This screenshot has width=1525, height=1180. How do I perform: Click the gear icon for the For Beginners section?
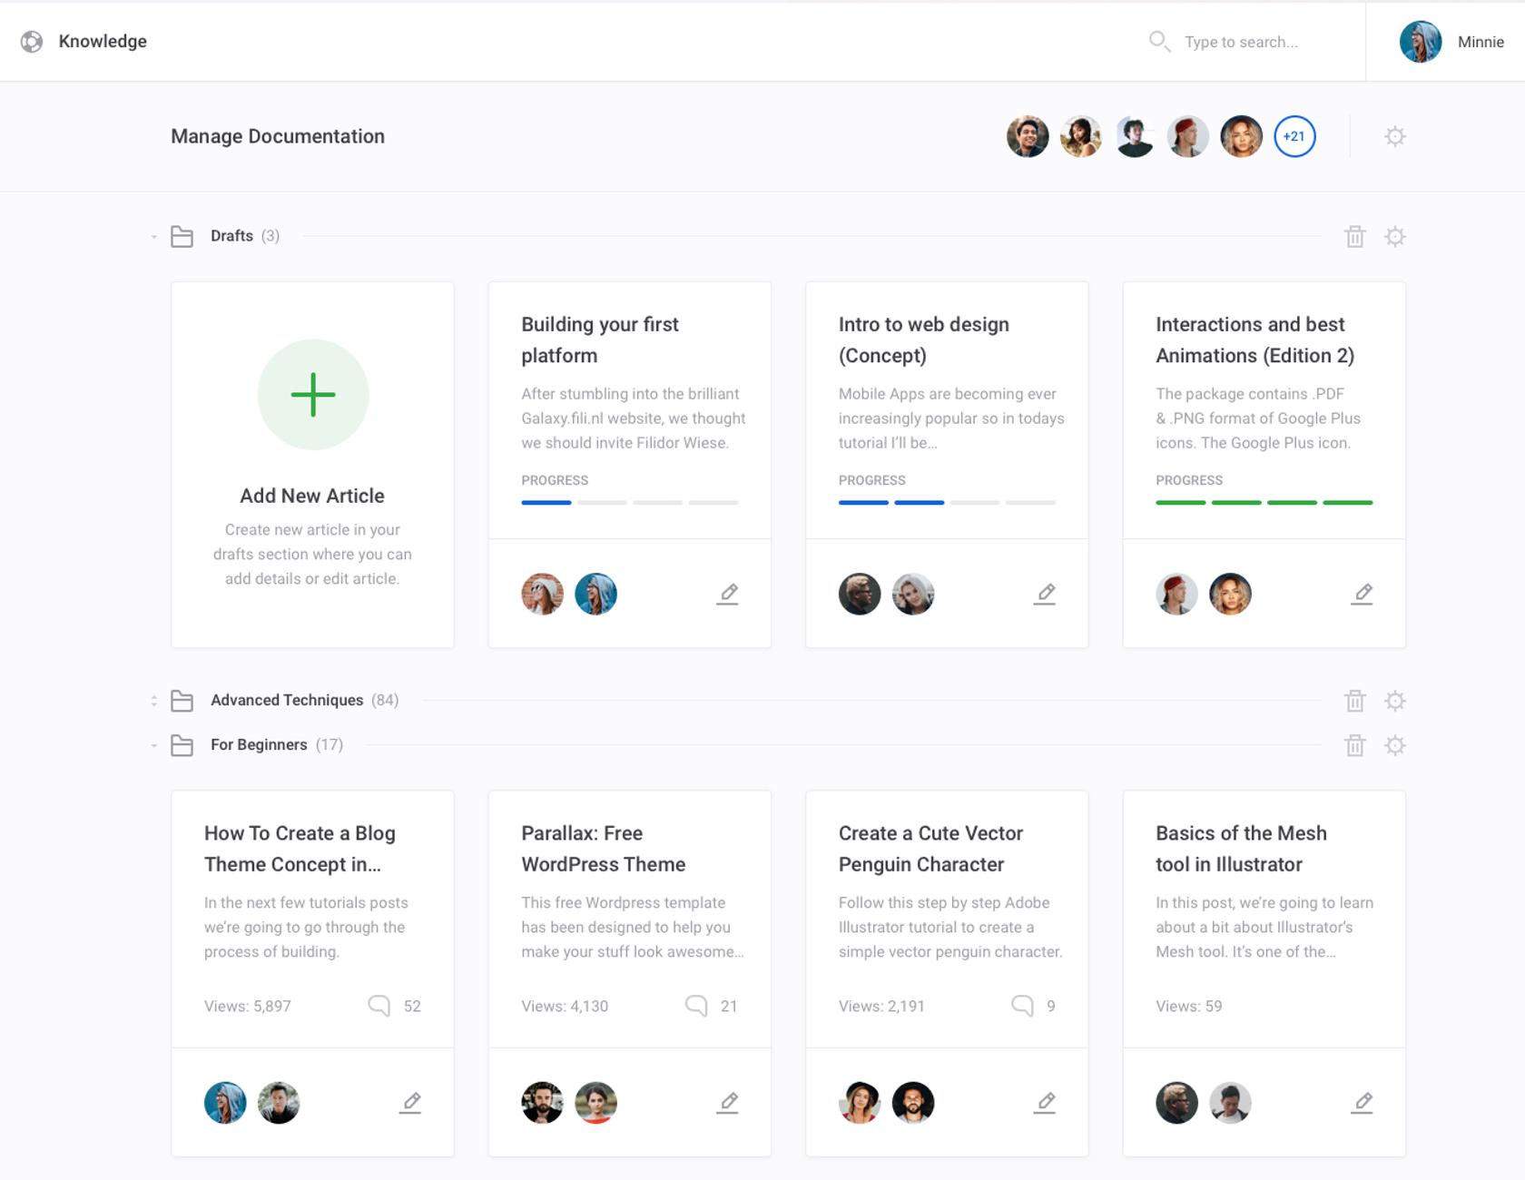point(1395,744)
